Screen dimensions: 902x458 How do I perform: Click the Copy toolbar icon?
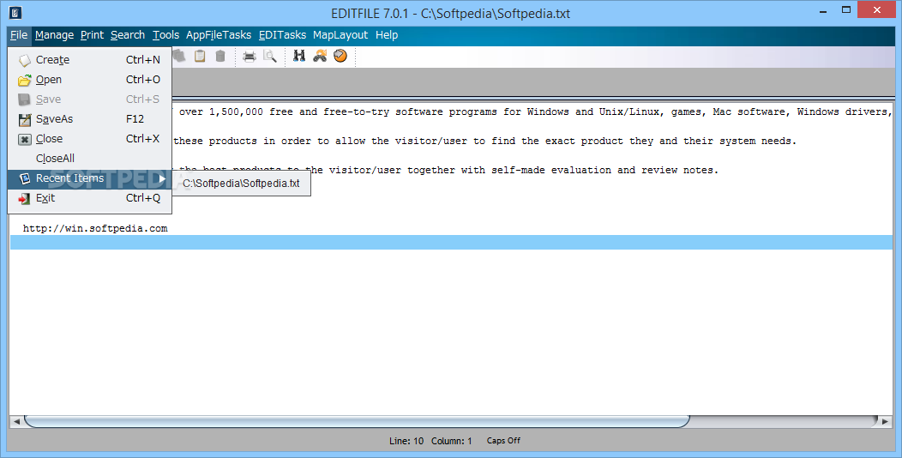click(179, 56)
